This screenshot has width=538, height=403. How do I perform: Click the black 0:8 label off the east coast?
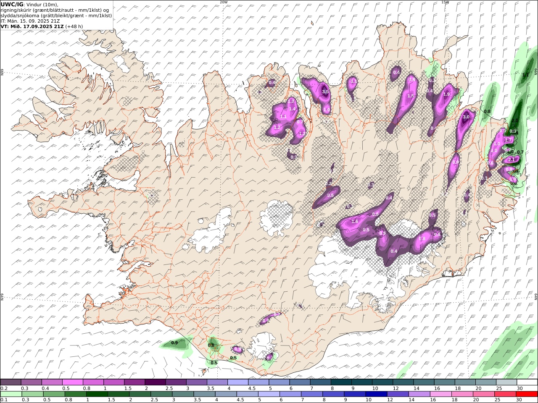487,112
